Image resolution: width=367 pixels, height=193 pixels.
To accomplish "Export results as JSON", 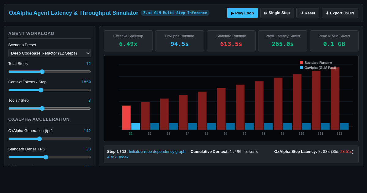I will [340, 13].
